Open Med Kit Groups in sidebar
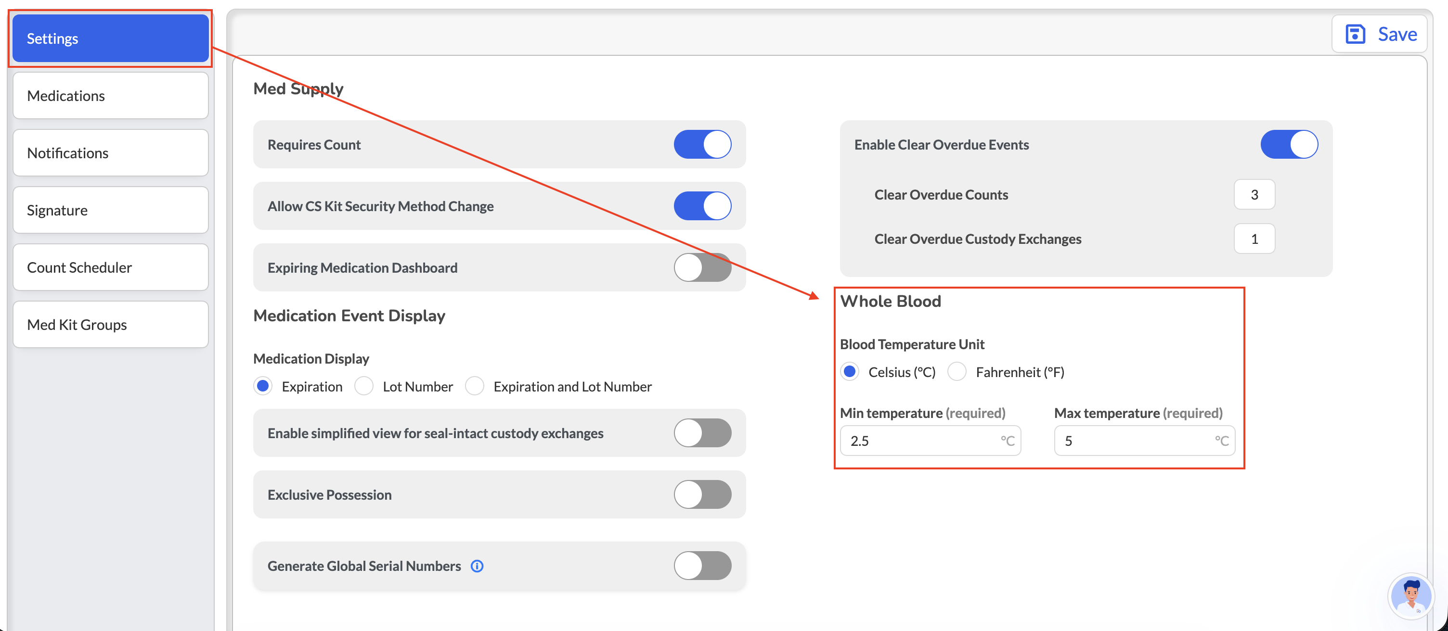Image resolution: width=1448 pixels, height=631 pixels. (x=111, y=325)
